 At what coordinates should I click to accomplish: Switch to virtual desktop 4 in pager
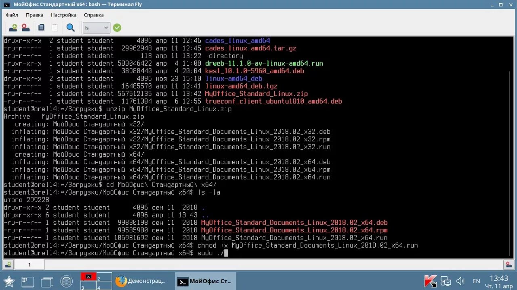click(x=104, y=286)
